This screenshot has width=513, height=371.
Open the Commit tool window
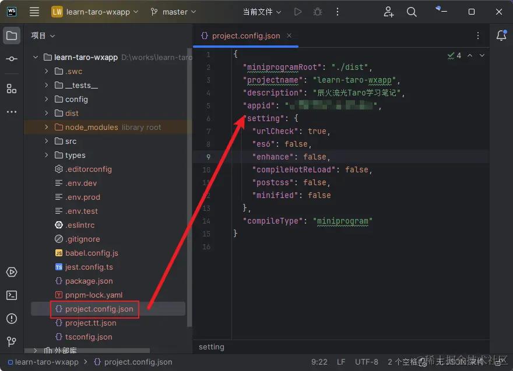coord(12,59)
